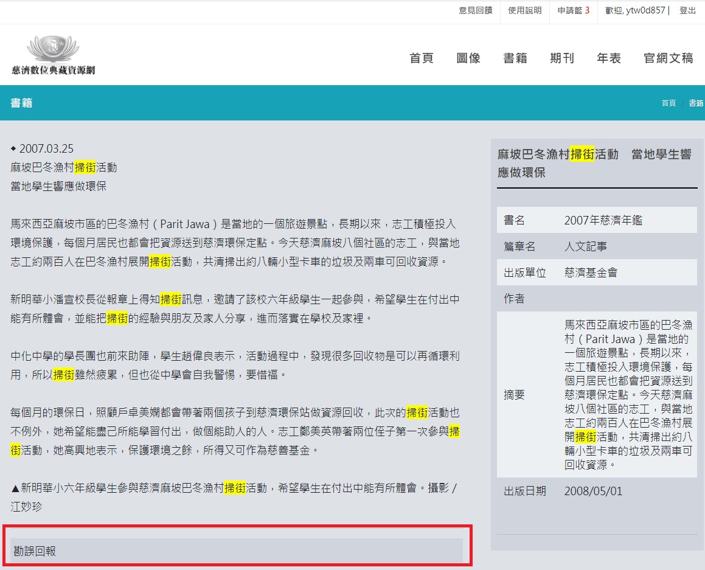The height and width of the screenshot is (570, 705).
Task: Click the 出版單位 field label
Action: coord(525,273)
